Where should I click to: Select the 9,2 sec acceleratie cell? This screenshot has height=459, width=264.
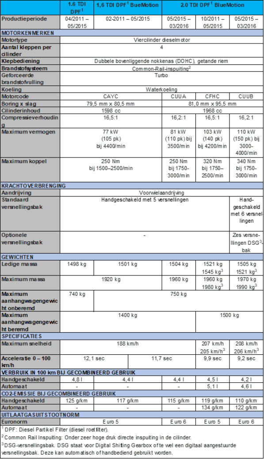246,361
